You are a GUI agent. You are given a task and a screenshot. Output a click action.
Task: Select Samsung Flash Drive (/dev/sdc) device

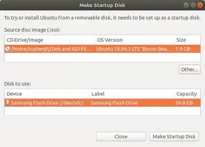(x=47, y=103)
